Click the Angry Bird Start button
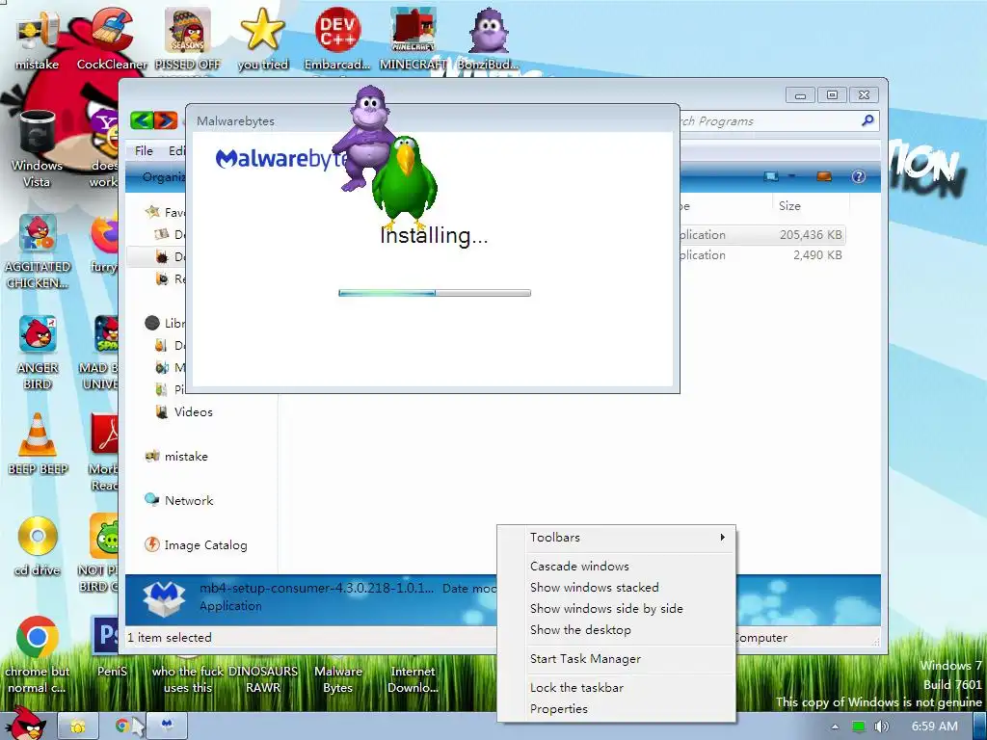Image resolution: width=987 pixels, height=740 pixels. click(x=24, y=725)
